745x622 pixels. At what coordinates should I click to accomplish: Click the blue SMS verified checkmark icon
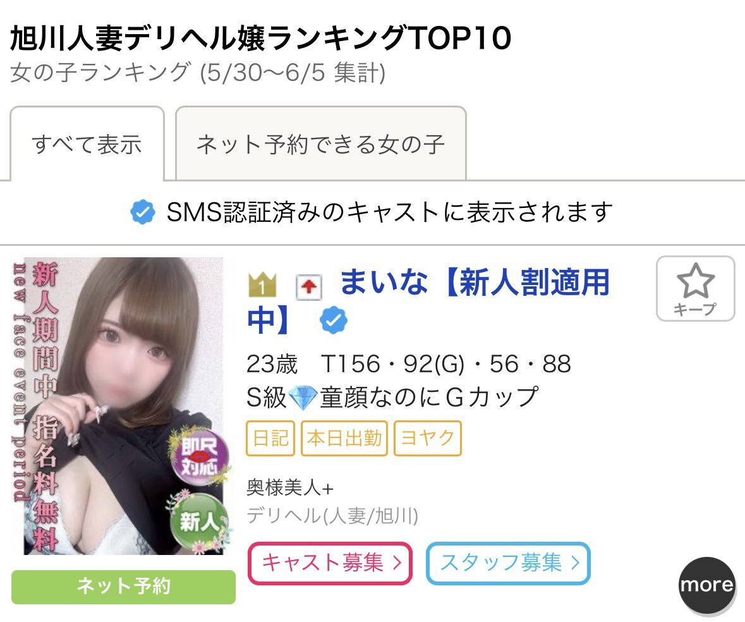pos(143,212)
